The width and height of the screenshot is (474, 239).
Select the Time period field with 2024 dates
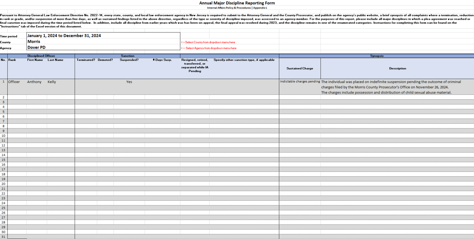(103, 35)
